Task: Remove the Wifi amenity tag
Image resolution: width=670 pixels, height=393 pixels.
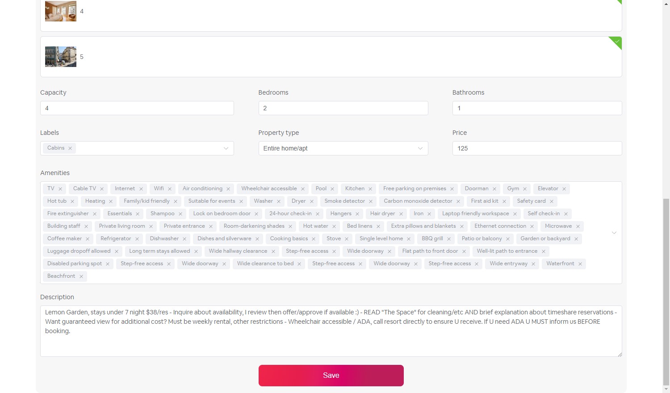Action: point(169,188)
